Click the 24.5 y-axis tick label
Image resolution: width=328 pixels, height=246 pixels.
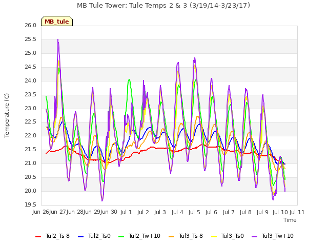[x=31, y=67]
